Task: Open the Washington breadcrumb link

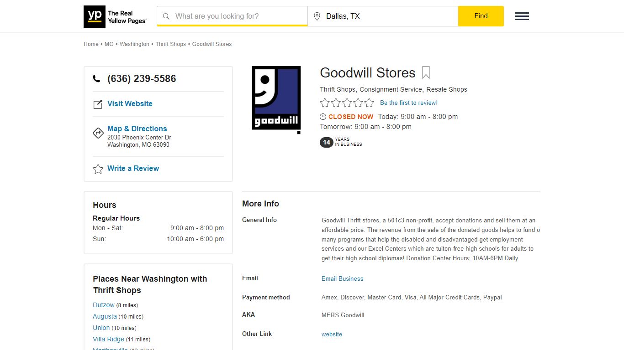Action: 134,44
